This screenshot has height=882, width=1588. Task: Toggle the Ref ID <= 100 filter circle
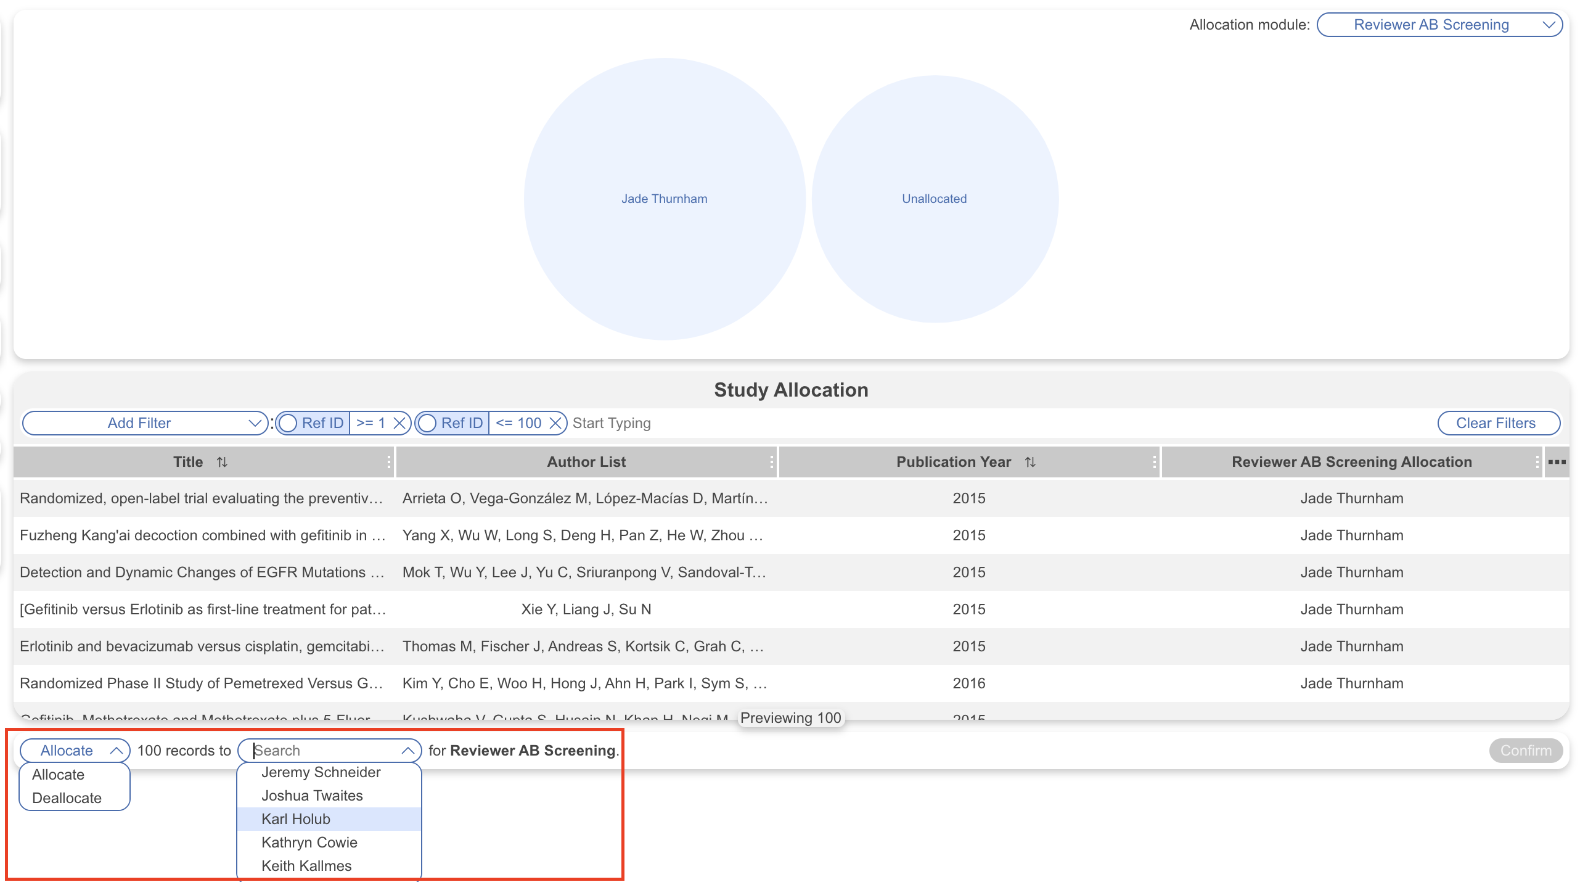point(427,423)
